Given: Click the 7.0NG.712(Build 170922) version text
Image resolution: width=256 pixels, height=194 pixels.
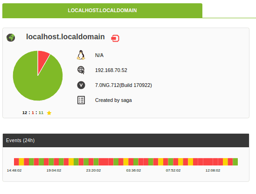Looking at the screenshot, I should coord(124,85).
